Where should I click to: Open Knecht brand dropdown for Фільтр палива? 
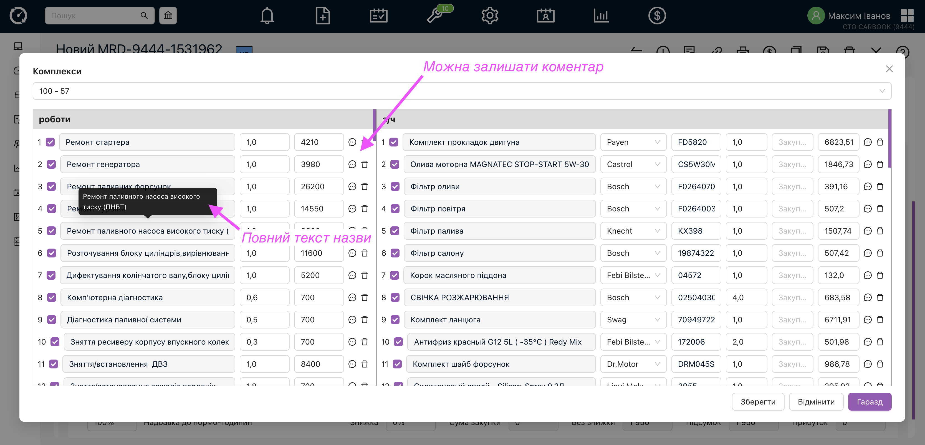tap(633, 231)
